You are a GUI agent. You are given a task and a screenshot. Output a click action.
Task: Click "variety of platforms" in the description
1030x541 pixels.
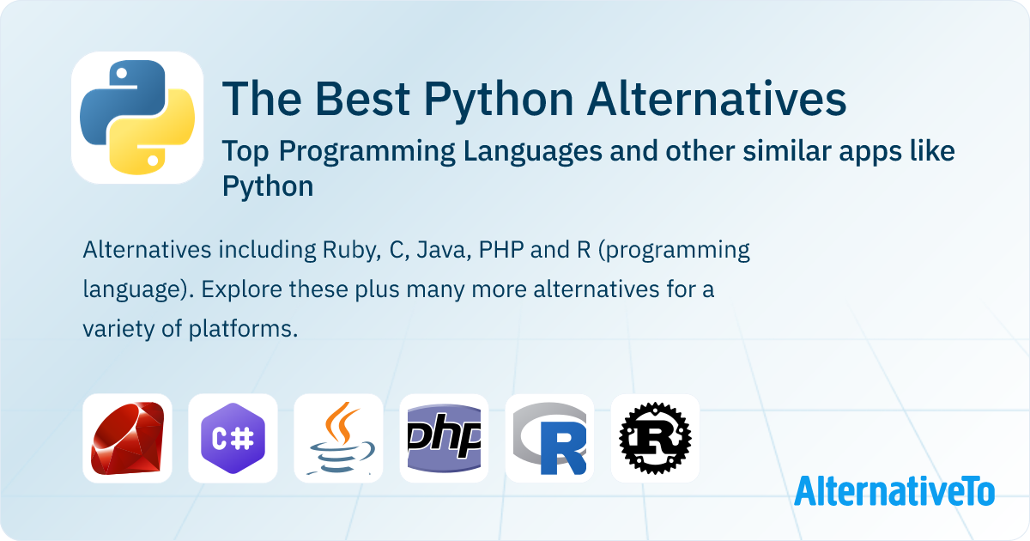tap(190, 329)
